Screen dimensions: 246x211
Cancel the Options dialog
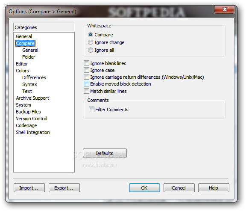pyautogui.click(x=179, y=187)
